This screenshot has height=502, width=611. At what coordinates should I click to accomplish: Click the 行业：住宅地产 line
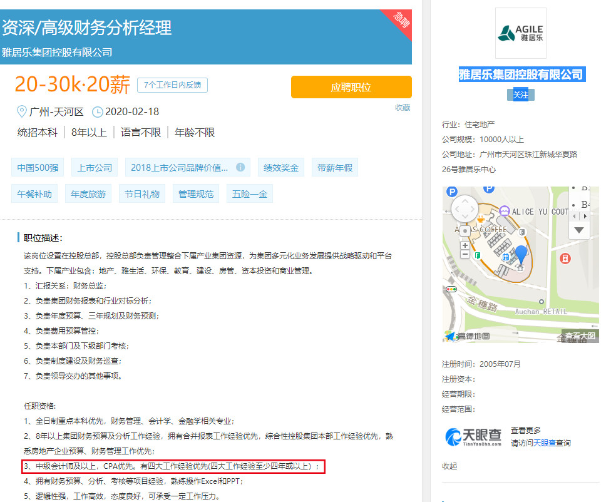468,125
